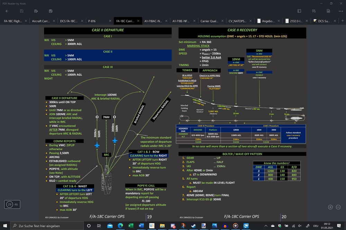346x230 pixels.
Task: Open Task View on taskbar
Action: click(x=99, y=226)
